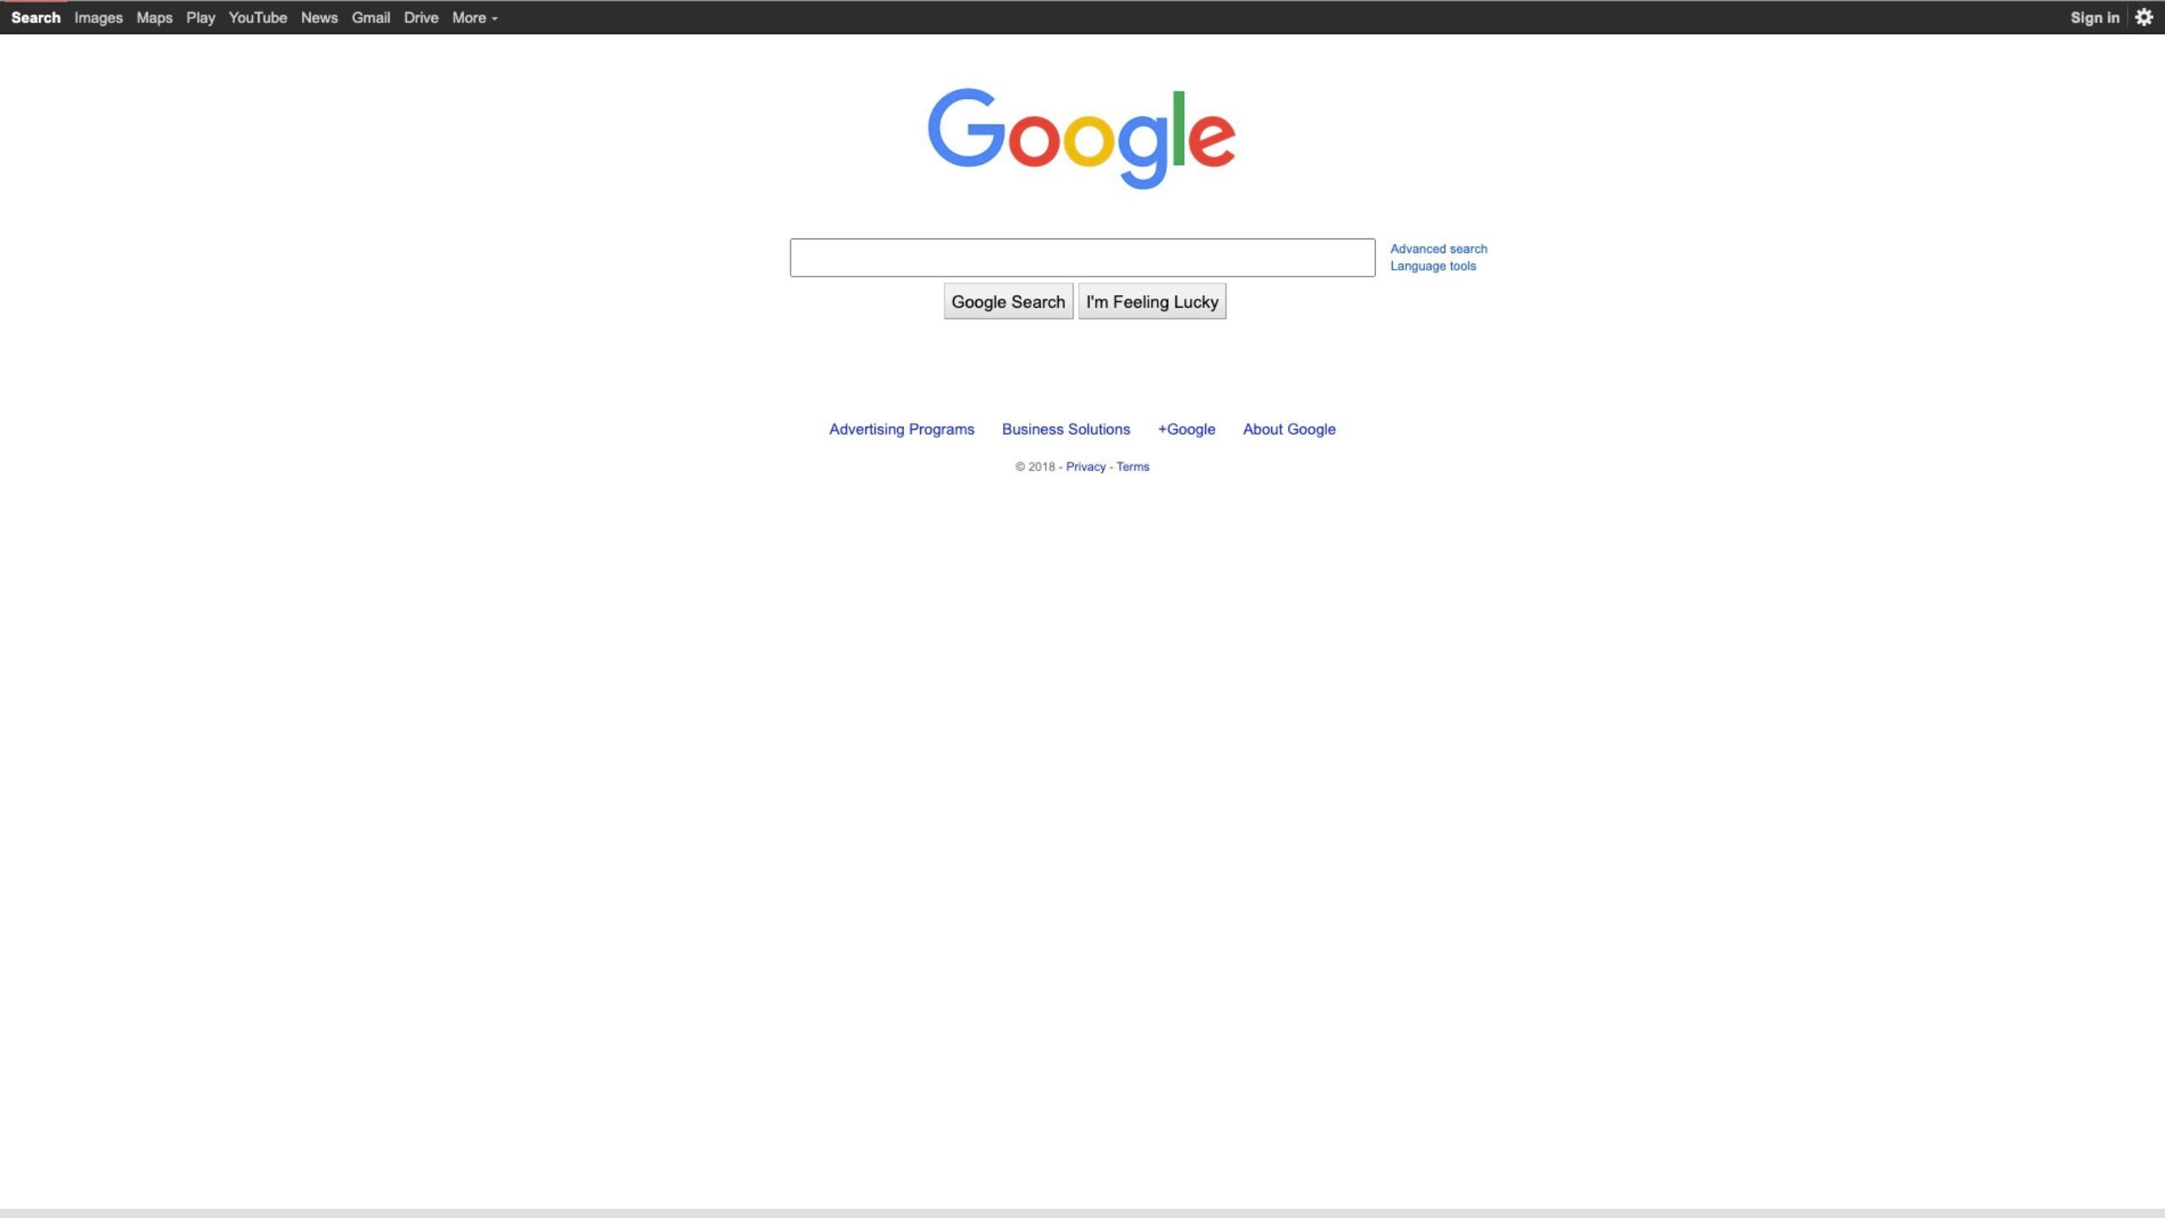Visit the Business Solutions link
The width and height of the screenshot is (2165, 1218).
[x=1066, y=429]
